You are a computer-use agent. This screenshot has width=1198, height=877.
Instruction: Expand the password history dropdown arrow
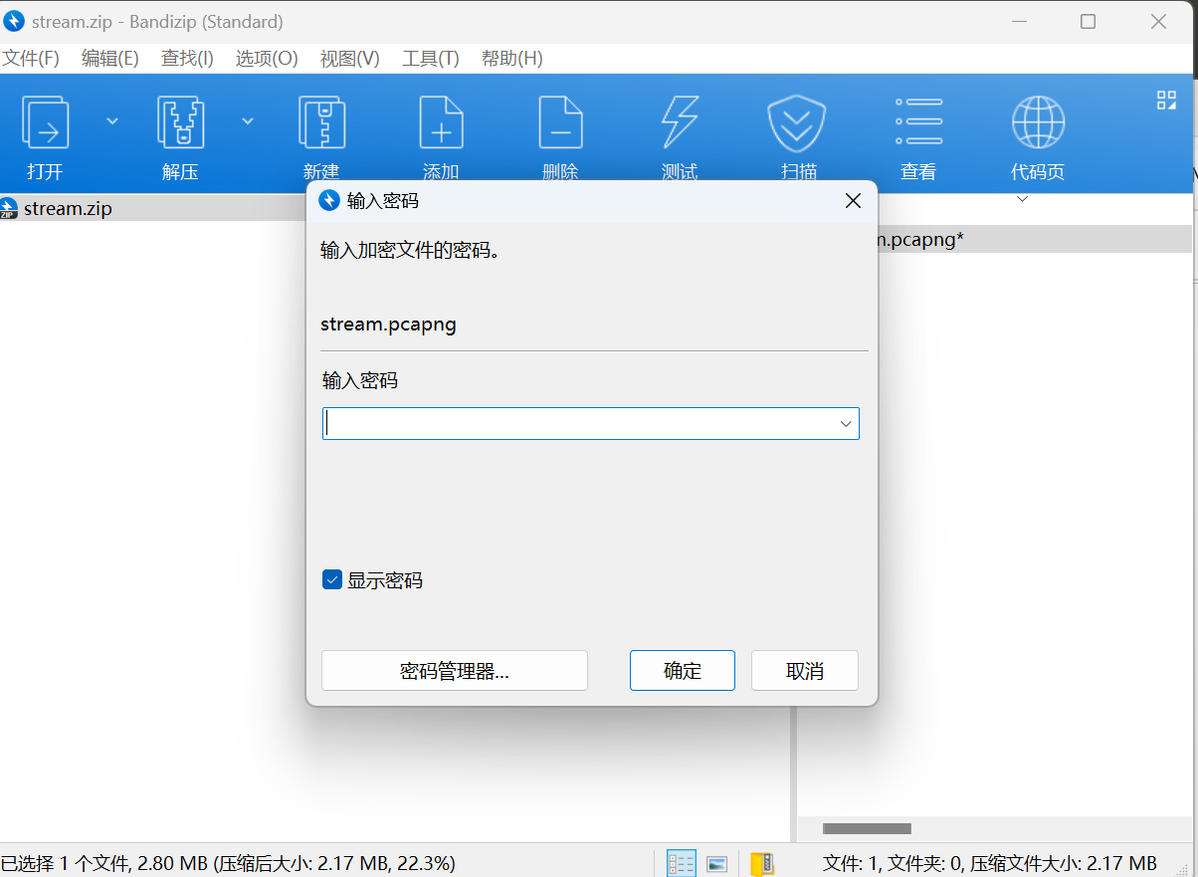click(x=846, y=423)
